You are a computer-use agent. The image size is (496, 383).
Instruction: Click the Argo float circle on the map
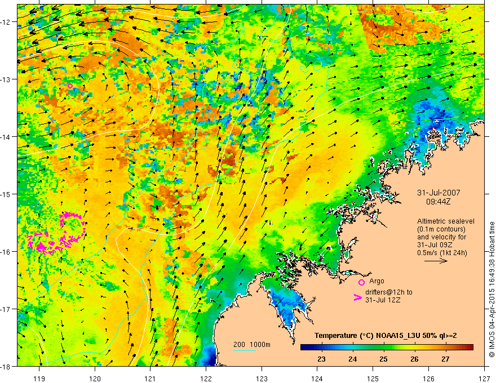point(70,86)
